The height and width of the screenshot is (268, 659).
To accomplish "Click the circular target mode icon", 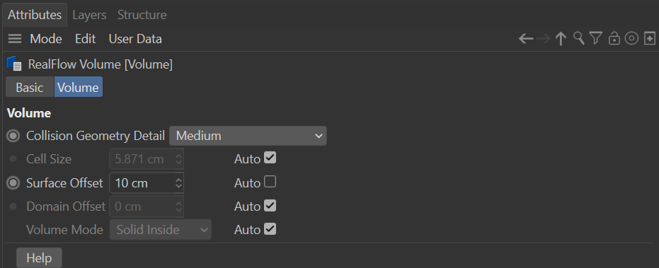I will pyautogui.click(x=631, y=39).
